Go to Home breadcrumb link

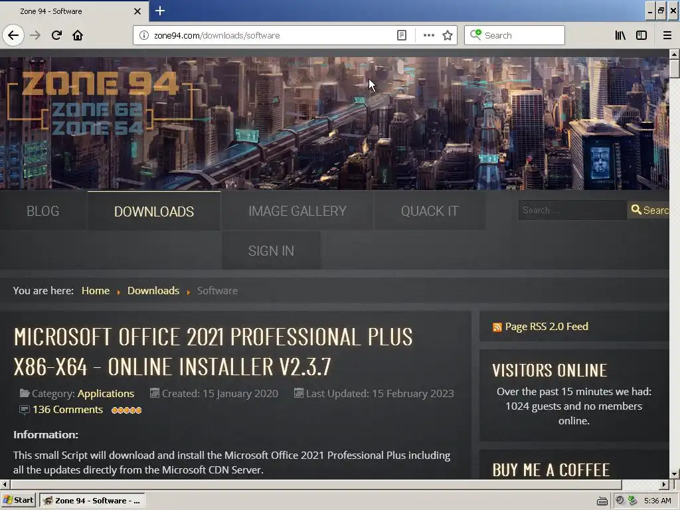(x=96, y=291)
